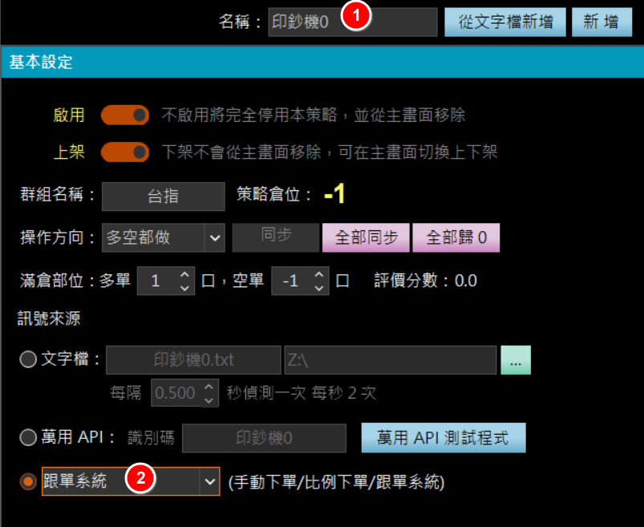Decrease the 多單 full-position value
This screenshot has width=644, height=527.
click(x=184, y=288)
